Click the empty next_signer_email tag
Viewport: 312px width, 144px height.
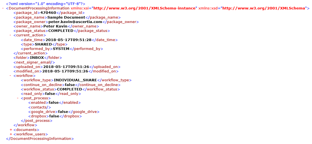[34, 62]
